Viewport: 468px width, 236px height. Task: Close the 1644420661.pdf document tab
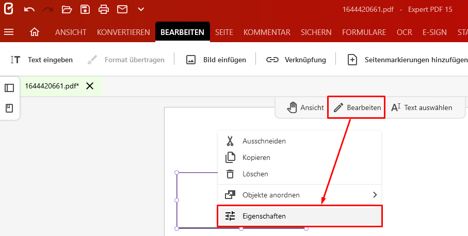pyautogui.click(x=90, y=86)
